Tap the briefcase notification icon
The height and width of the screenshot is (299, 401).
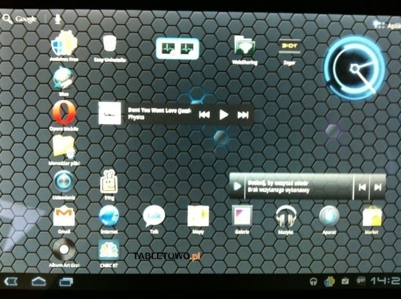click(346, 281)
